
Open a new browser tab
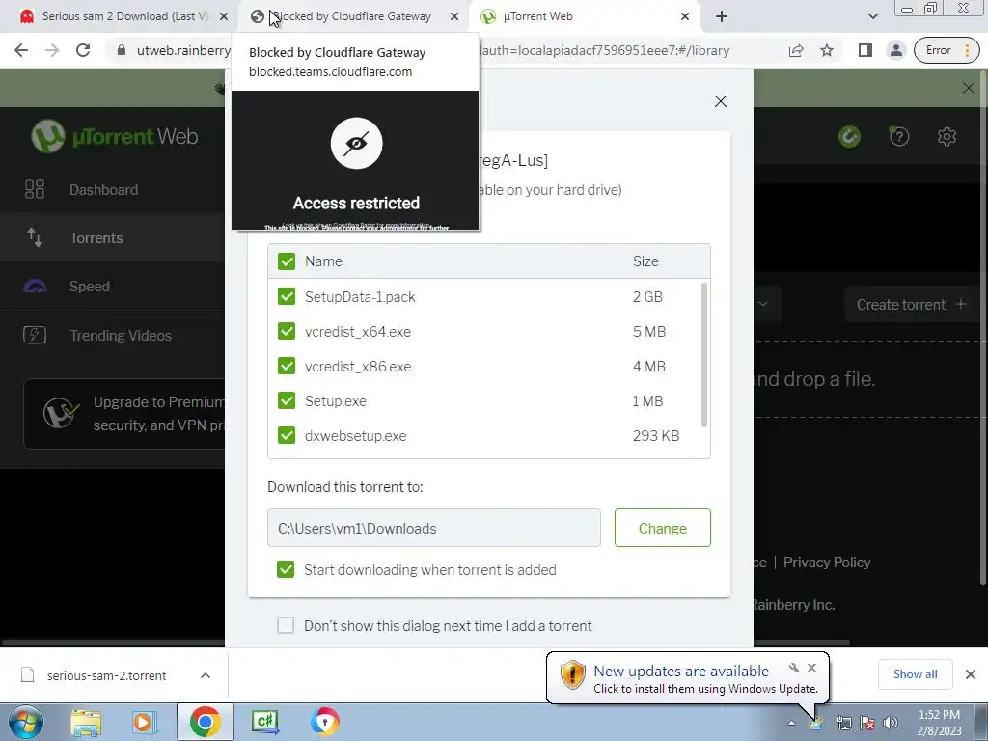coord(722,16)
